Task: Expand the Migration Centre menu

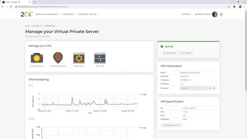Action: [x=88, y=14]
